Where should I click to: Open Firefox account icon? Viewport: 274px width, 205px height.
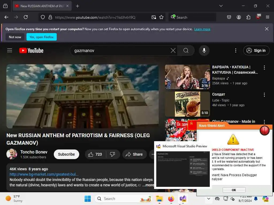coord(239,17)
